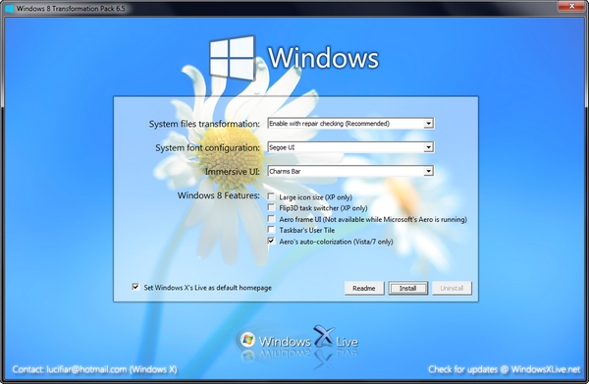The width and height of the screenshot is (589, 384).
Task: Click the System font configuration label
Action: click(x=208, y=147)
